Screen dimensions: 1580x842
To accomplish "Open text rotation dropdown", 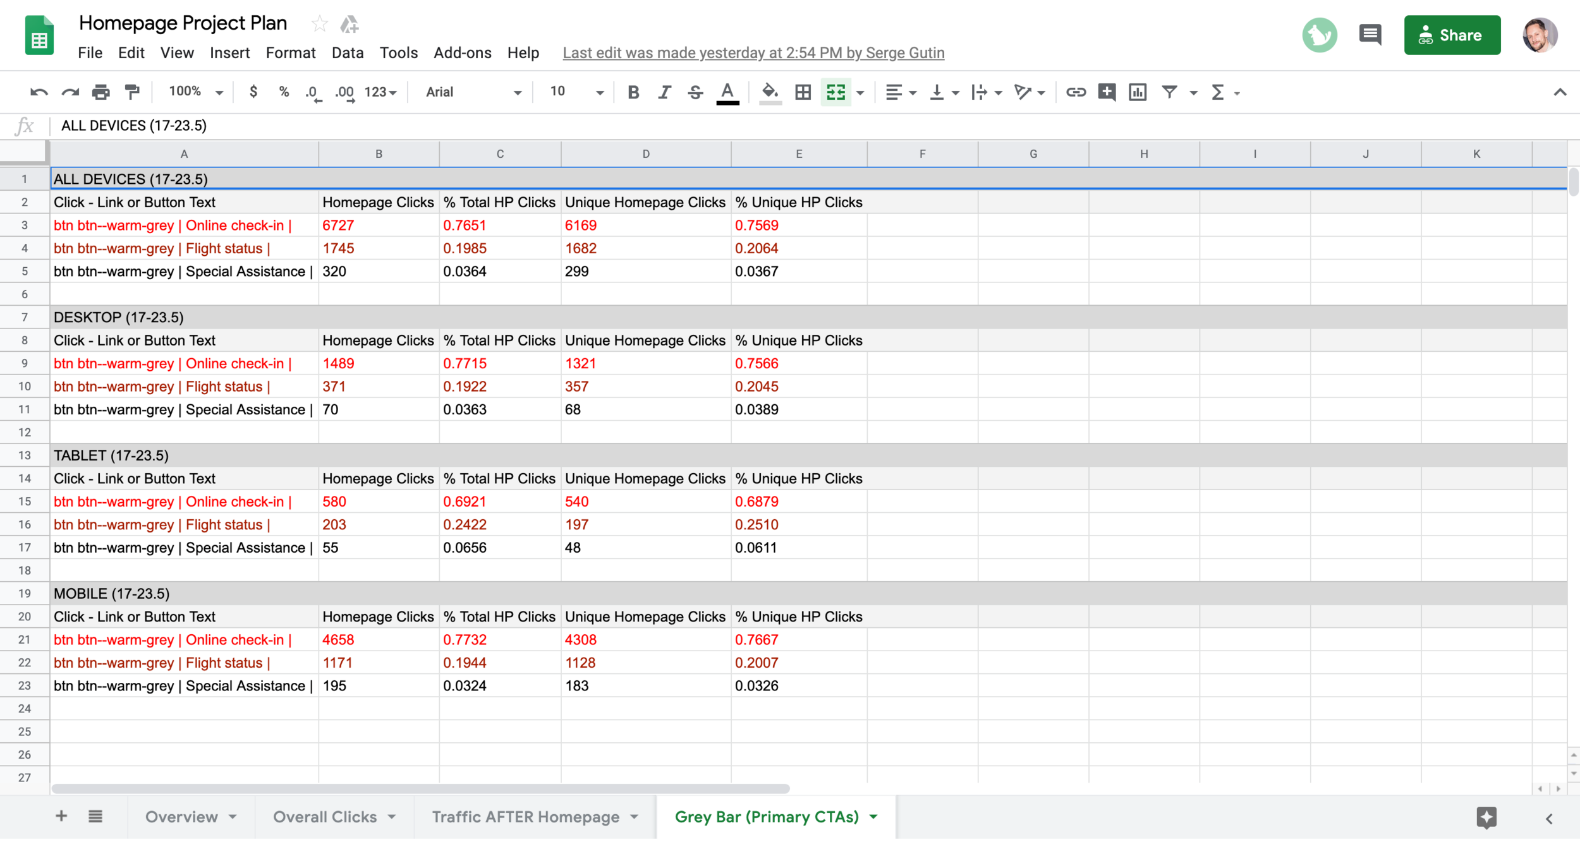I will pyautogui.click(x=1030, y=92).
